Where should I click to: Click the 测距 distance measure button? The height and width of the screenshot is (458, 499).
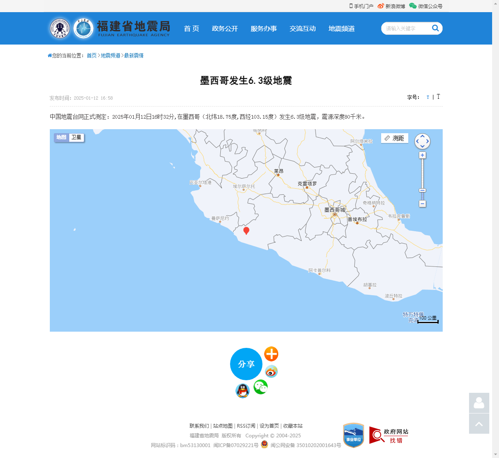click(394, 138)
